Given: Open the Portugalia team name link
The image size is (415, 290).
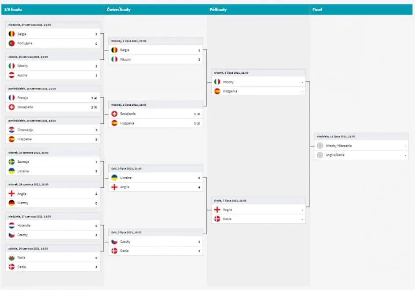Looking at the screenshot, I should (25, 43).
